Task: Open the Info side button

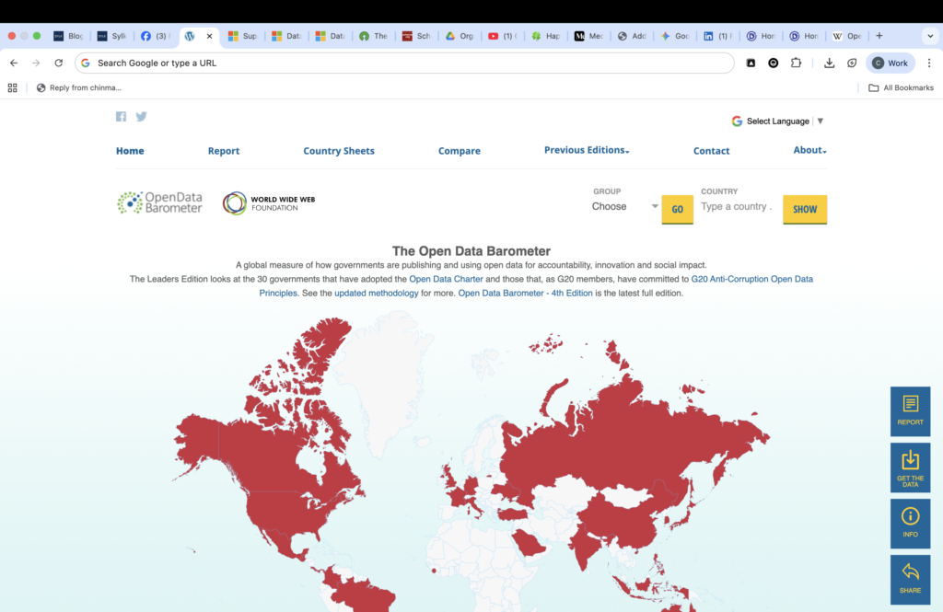Action: (x=910, y=523)
